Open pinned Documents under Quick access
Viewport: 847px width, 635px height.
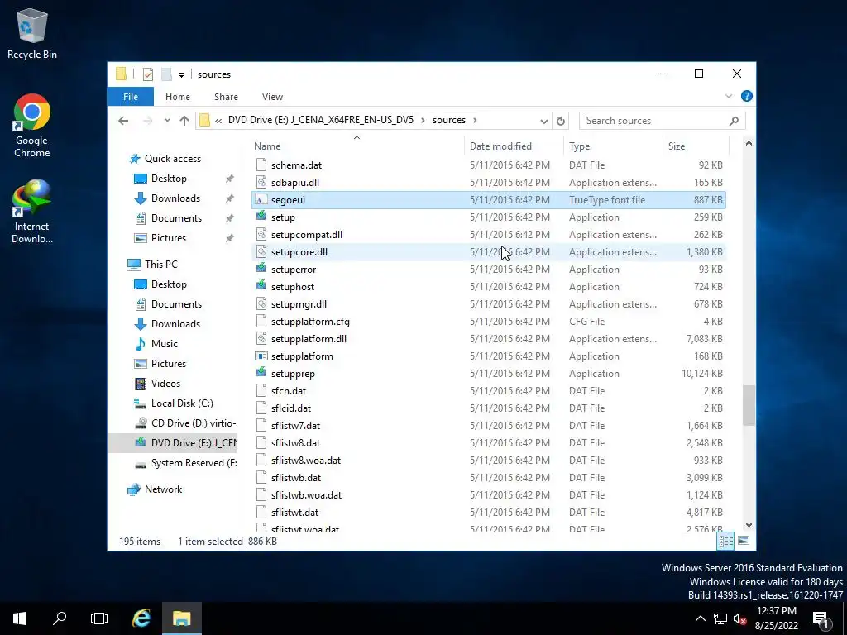point(176,218)
